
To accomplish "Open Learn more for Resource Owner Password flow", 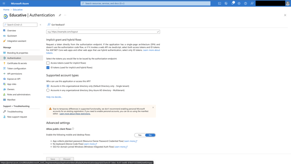I will pos(130,141).
